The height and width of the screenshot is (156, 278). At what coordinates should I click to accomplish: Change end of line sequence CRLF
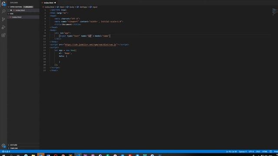pos(258,152)
